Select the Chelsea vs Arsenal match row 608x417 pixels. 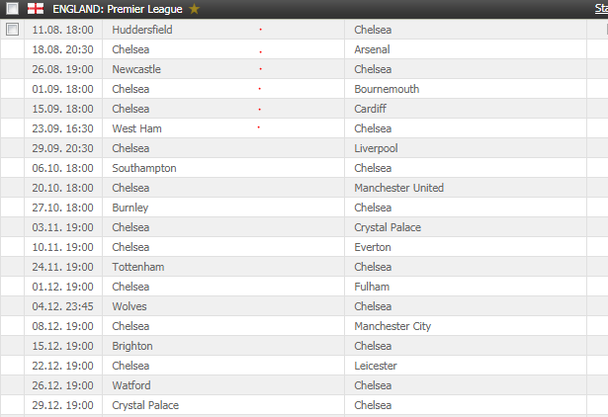point(304,49)
